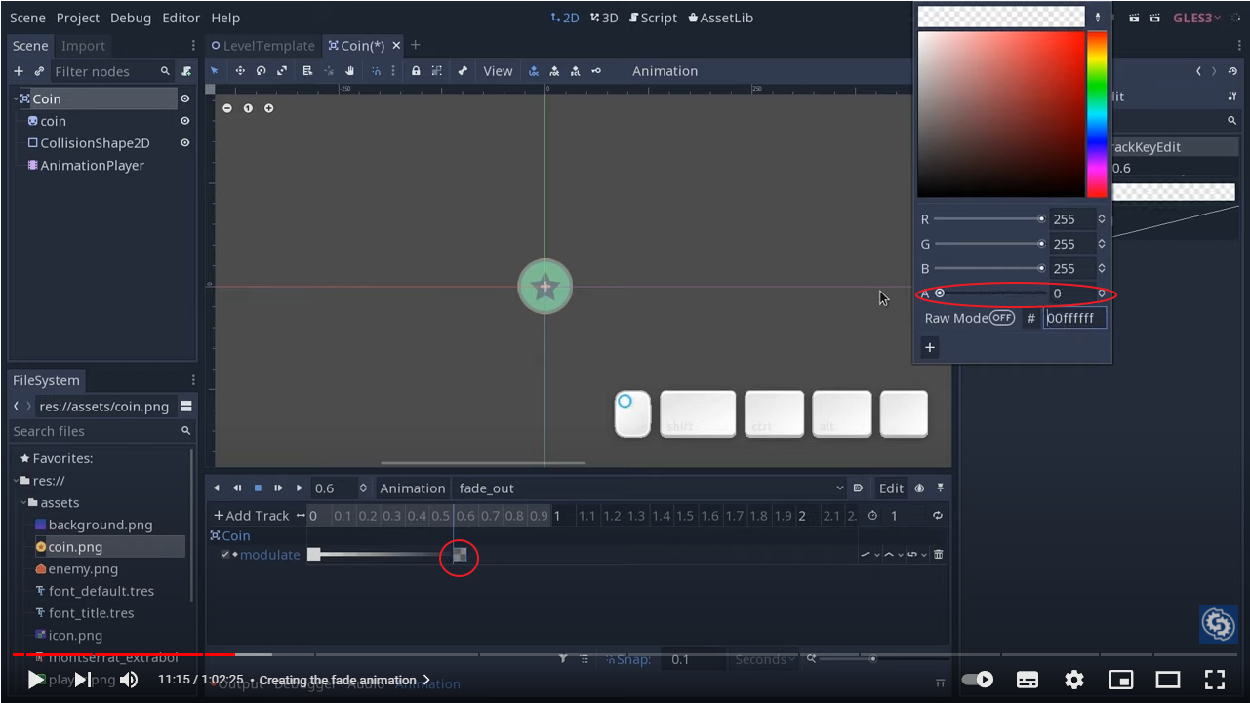Image resolution: width=1250 pixels, height=703 pixels.
Task: Switch to the Import dock tab
Action: point(83,46)
